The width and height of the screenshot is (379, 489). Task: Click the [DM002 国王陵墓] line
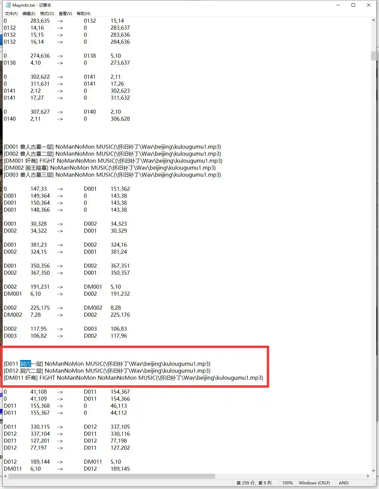(110, 168)
